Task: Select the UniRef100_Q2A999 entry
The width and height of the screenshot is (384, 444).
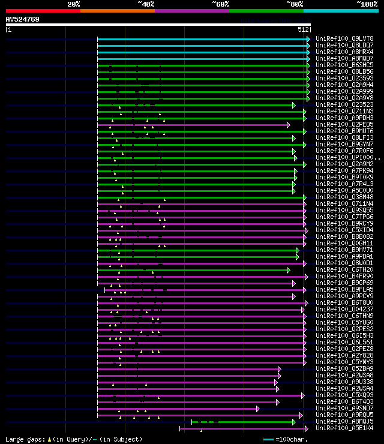Action: (x=344, y=91)
